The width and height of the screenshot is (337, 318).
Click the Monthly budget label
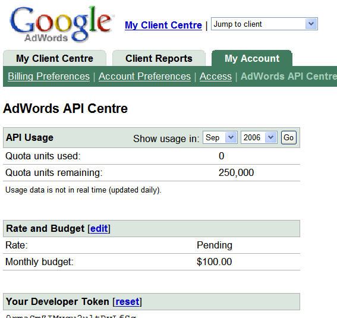pos(39,262)
